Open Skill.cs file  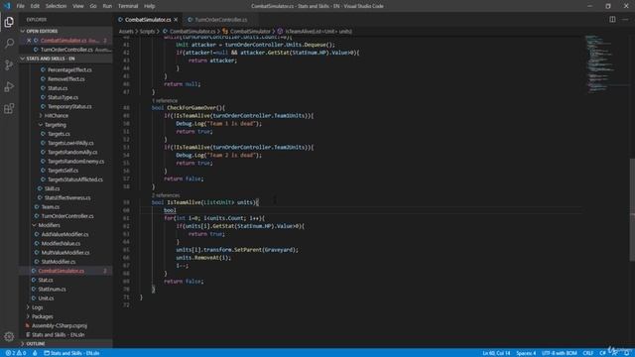[x=52, y=188]
